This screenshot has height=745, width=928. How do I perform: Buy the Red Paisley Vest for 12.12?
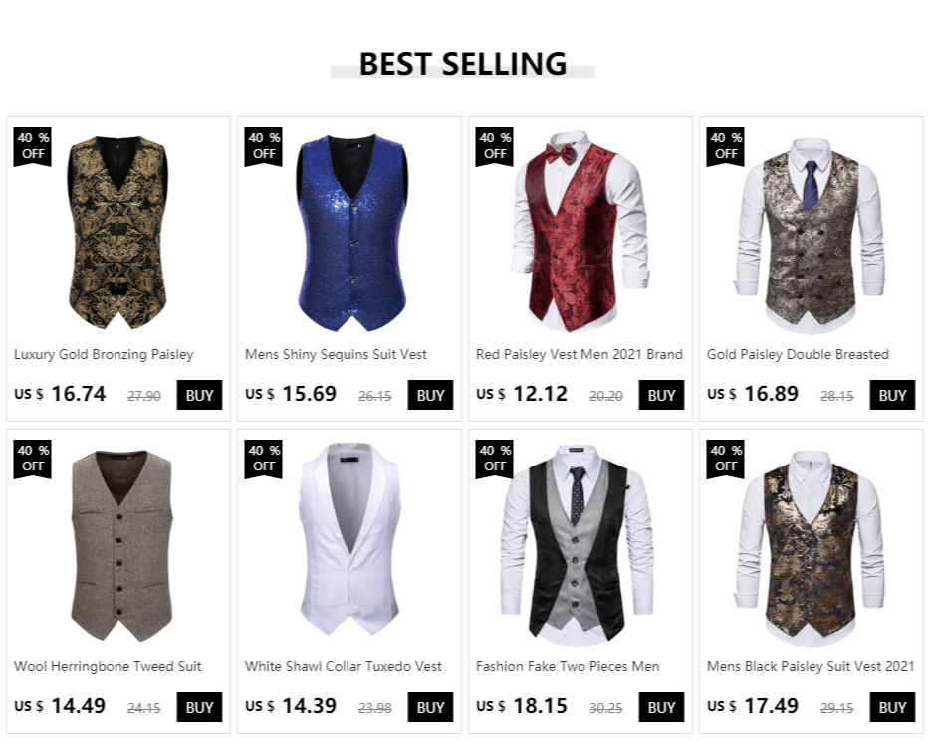pos(661,395)
